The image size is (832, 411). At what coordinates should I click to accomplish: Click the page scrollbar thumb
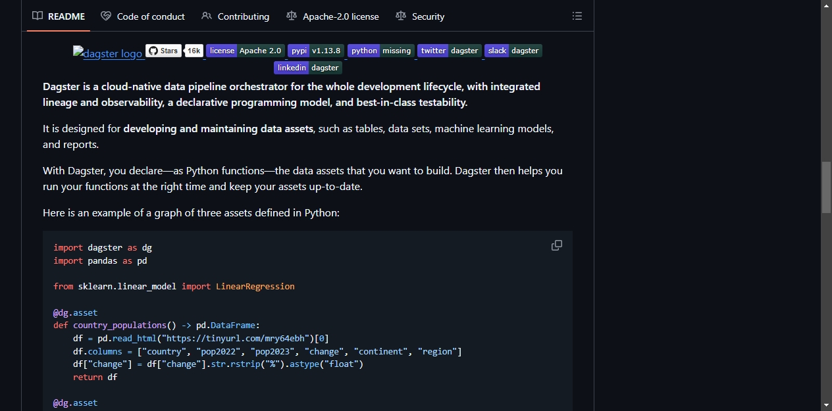pyautogui.click(x=826, y=187)
